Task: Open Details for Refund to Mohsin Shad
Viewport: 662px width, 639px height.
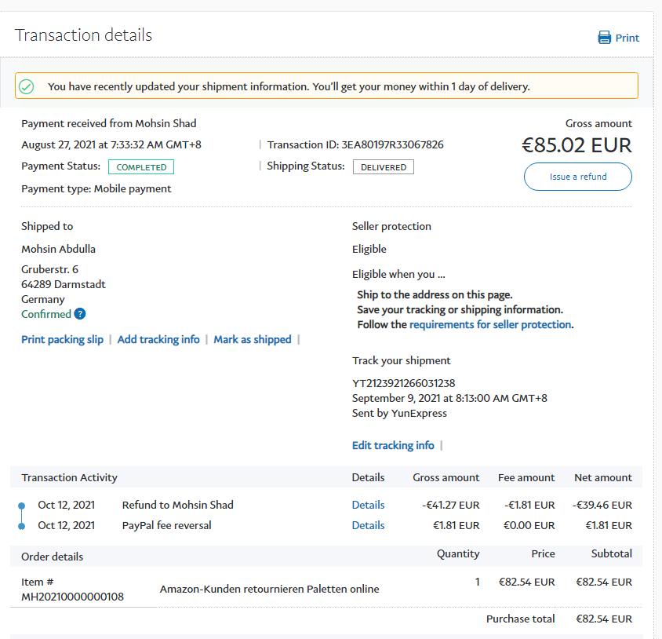Action: [368, 505]
